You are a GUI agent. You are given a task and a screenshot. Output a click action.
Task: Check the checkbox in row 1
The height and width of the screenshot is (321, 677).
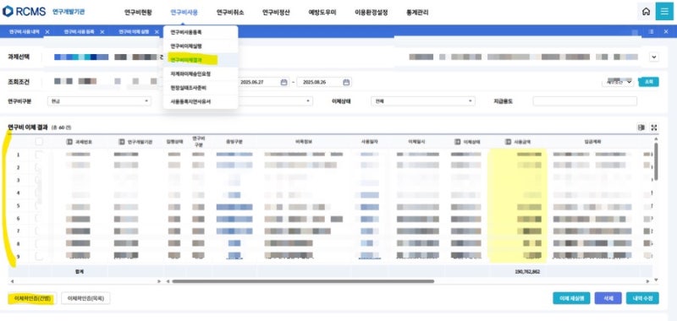click(x=39, y=155)
